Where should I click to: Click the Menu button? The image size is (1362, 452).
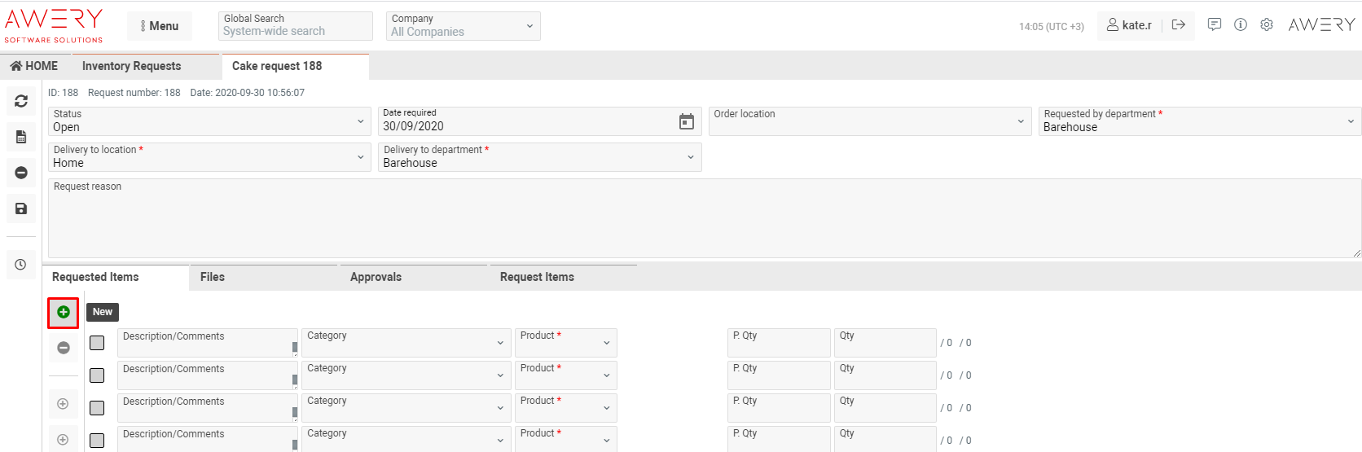160,26
